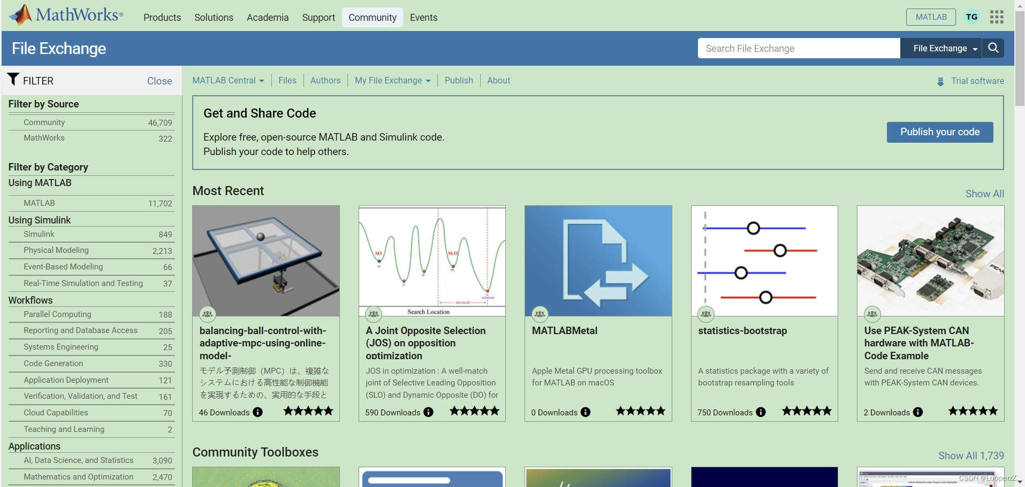This screenshot has height=487, width=1025.
Task: Click the Search File Exchange field
Action: pos(799,48)
